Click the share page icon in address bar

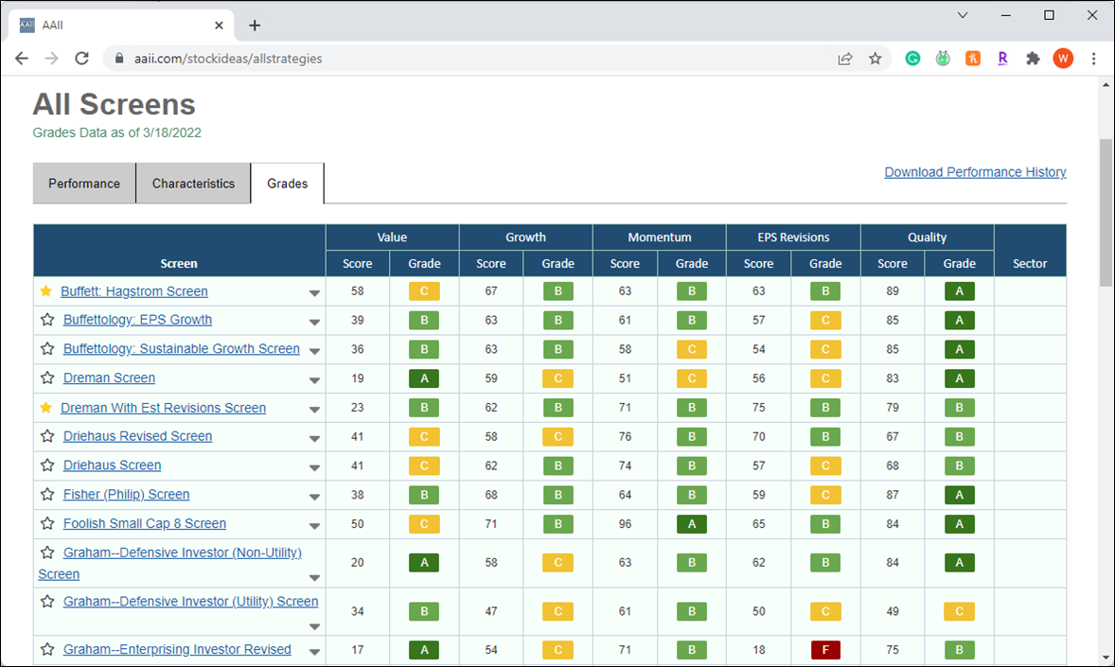845,59
